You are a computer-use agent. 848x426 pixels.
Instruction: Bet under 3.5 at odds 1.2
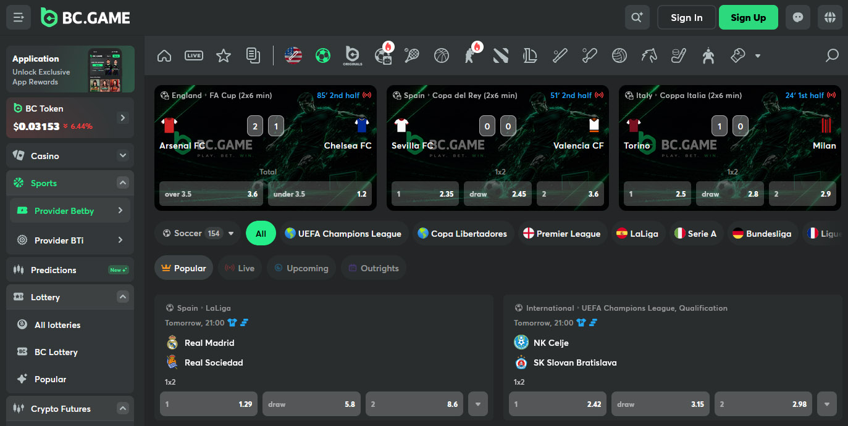[320, 194]
